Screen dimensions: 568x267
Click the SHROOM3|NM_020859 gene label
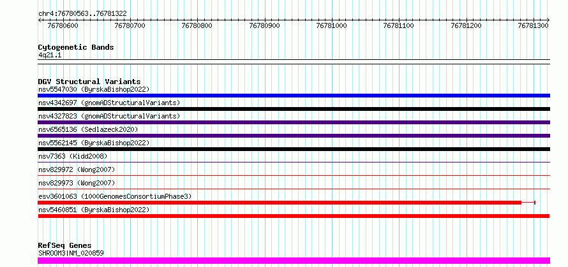pyautogui.click(x=71, y=253)
